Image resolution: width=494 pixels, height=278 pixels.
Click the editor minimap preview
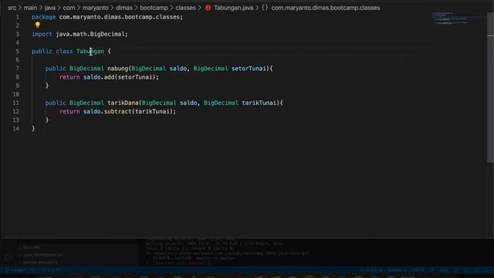click(x=451, y=19)
